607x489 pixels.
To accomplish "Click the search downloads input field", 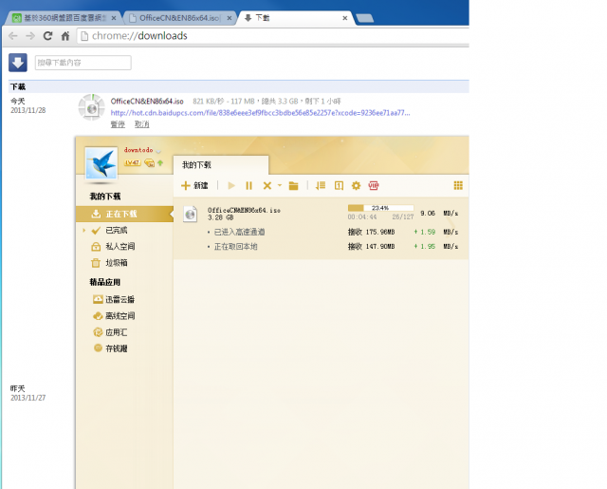I will click(x=83, y=63).
